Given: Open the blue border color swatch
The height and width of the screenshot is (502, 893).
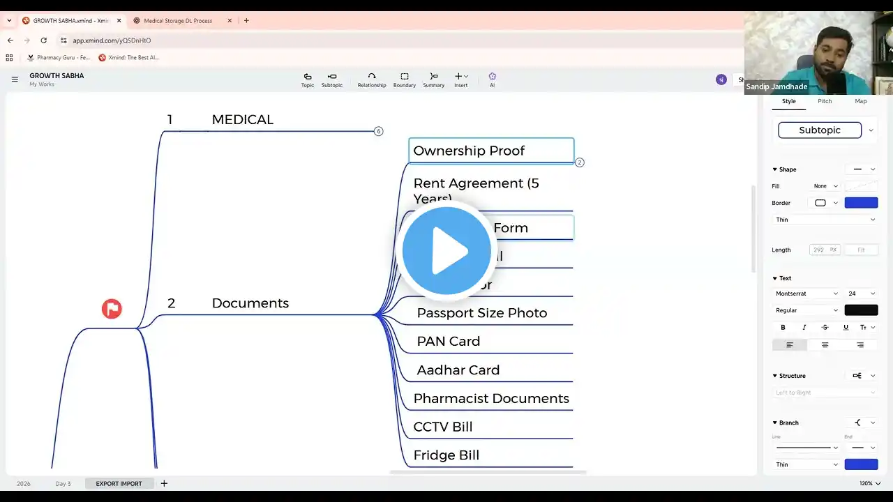Looking at the screenshot, I should tap(861, 203).
